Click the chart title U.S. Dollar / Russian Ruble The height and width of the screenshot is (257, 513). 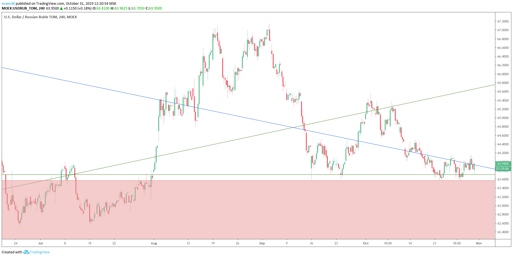[x=40, y=17]
